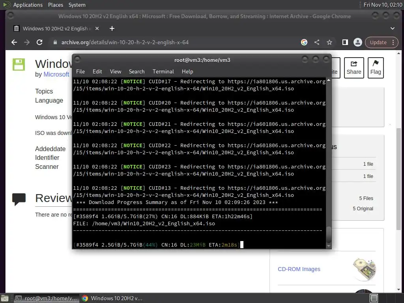Open the System menu in the top panel
The height and width of the screenshot is (303, 404).
point(77,5)
